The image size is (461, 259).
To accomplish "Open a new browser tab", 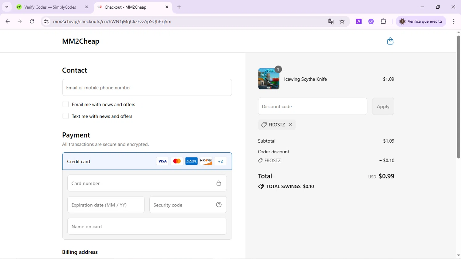I will (x=179, y=7).
